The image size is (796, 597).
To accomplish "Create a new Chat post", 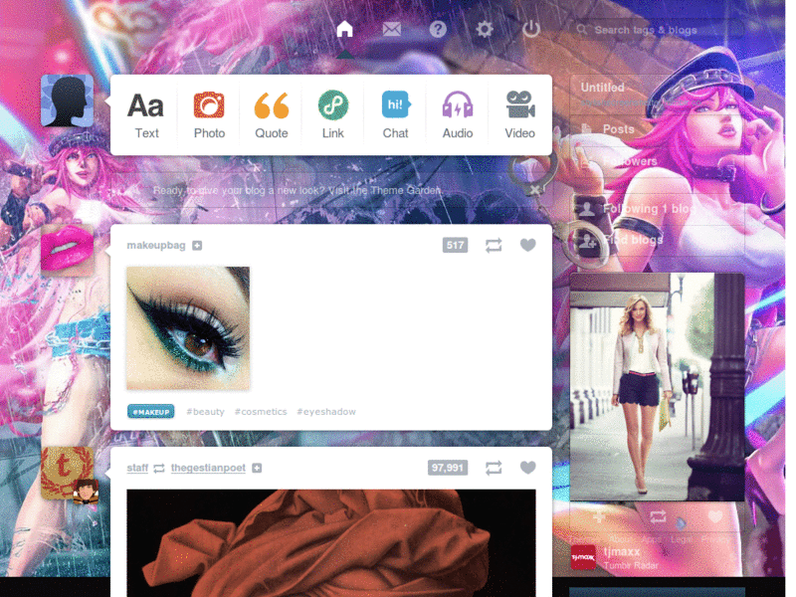I will click(395, 115).
